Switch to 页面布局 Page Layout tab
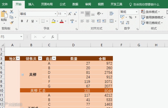The height and width of the screenshot is (108, 168). click(x=47, y=4)
